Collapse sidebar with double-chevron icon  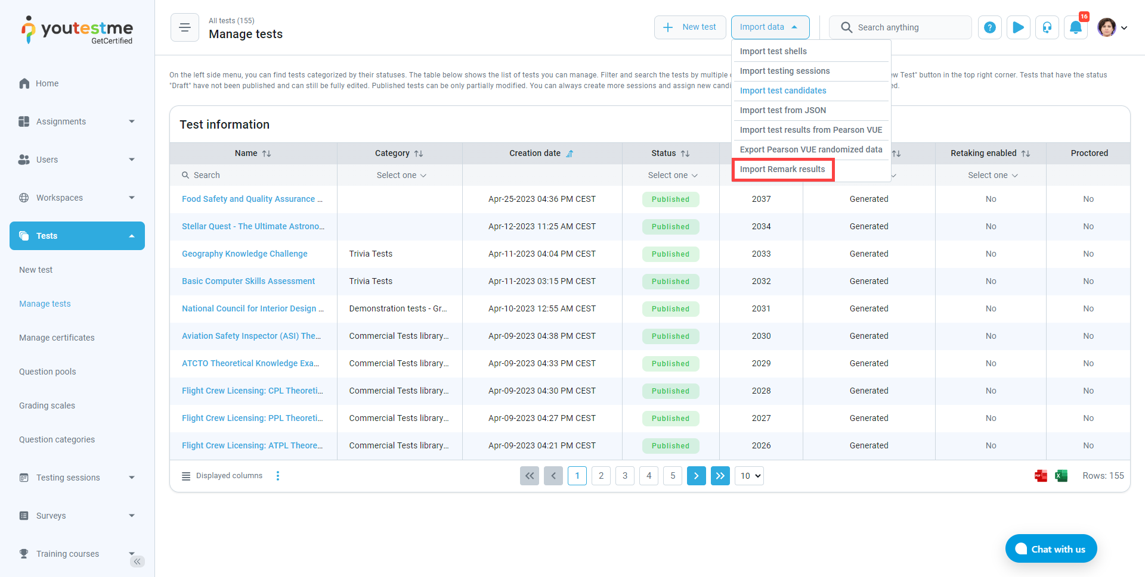tap(137, 562)
